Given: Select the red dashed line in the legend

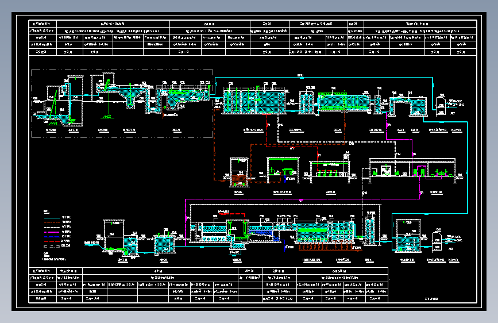Looking at the screenshot, I should (x=52, y=241).
